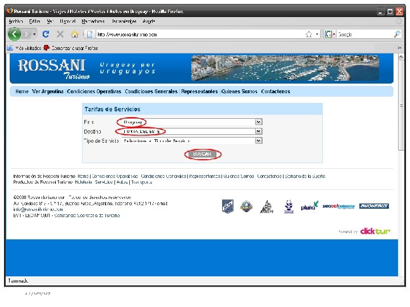Click the Rossani Turismo logo
The height and width of the screenshot is (307, 410).
coord(54,69)
